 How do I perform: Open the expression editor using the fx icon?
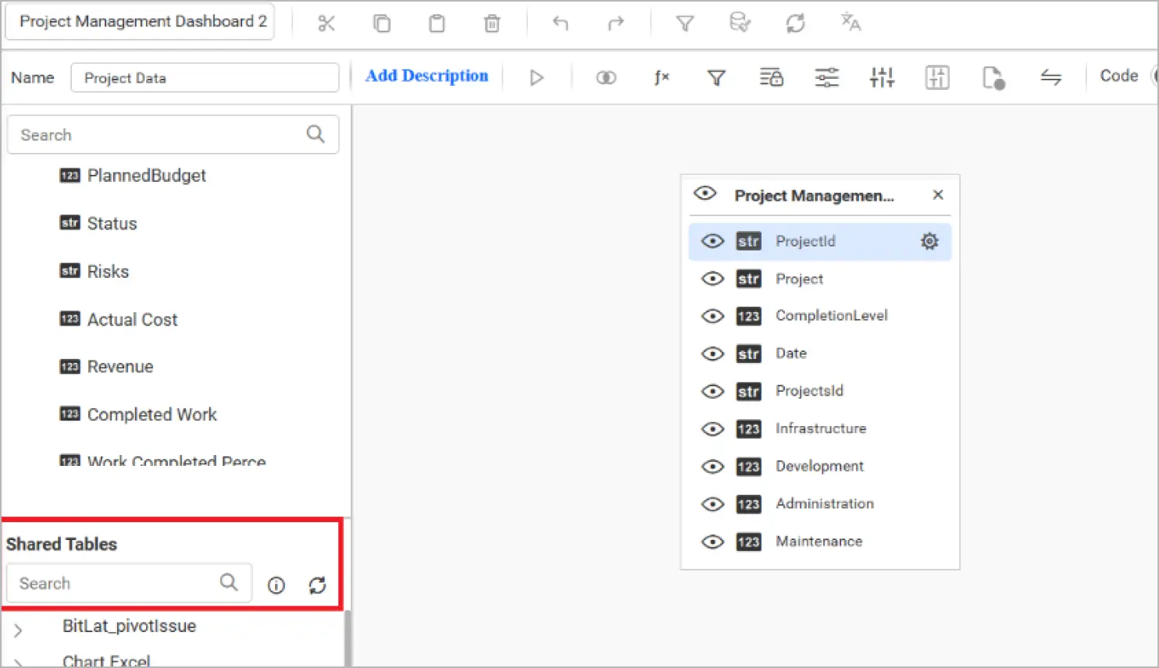[x=662, y=76]
